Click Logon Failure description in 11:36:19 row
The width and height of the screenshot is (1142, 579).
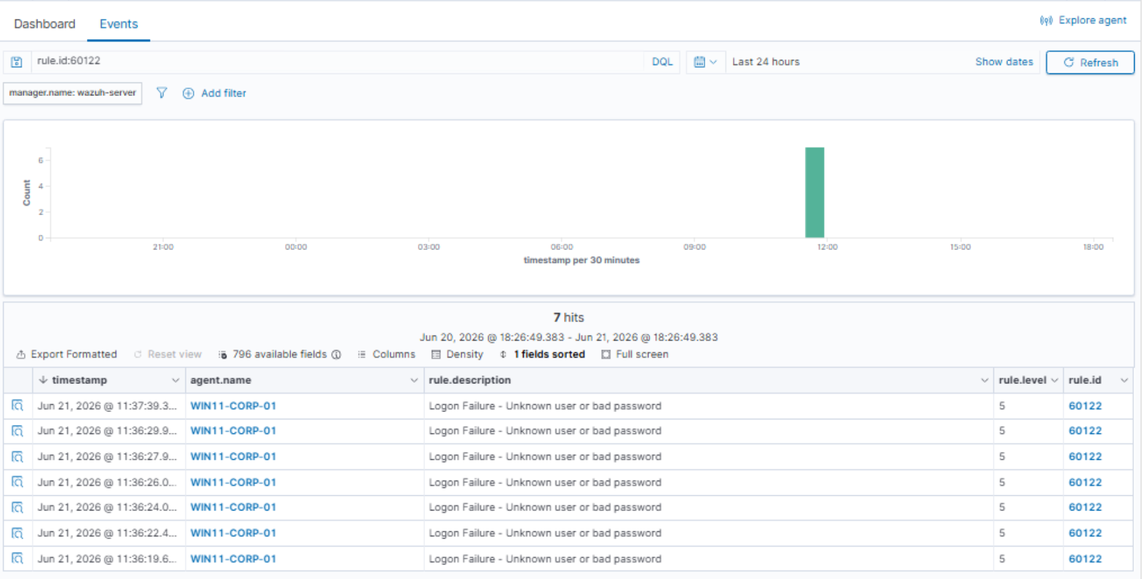(x=545, y=559)
